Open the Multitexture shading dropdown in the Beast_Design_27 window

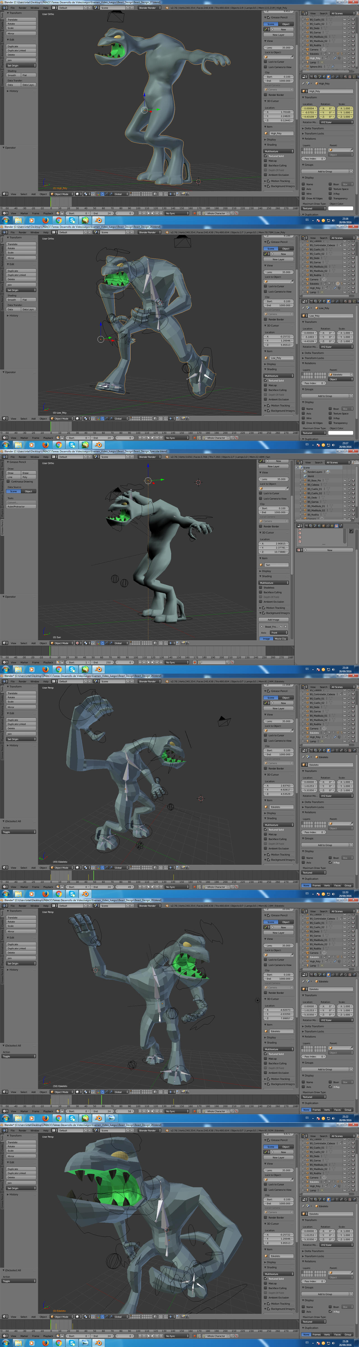coord(279,151)
